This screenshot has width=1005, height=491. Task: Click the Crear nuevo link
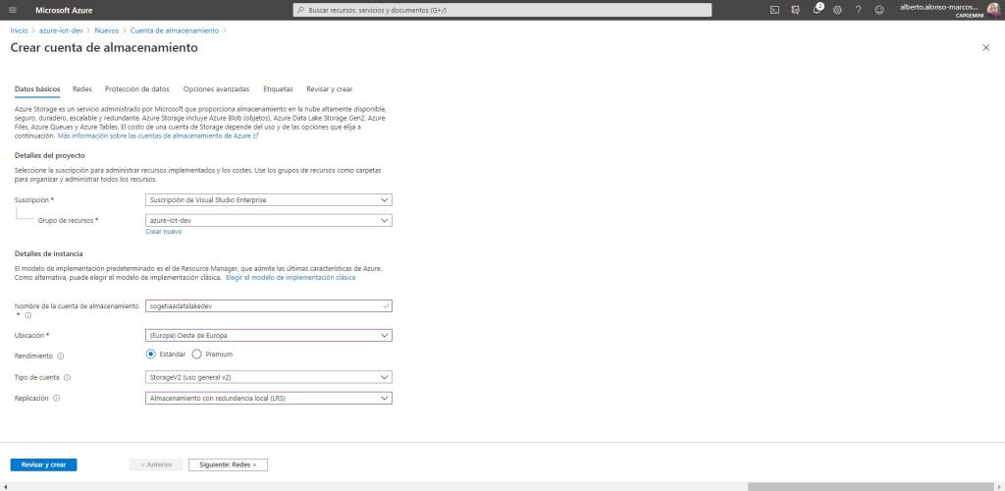[163, 232]
